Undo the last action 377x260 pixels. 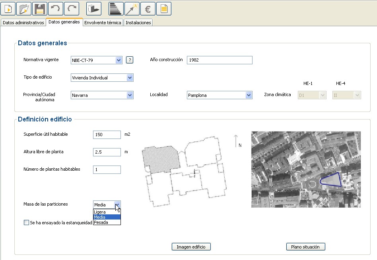(55, 9)
